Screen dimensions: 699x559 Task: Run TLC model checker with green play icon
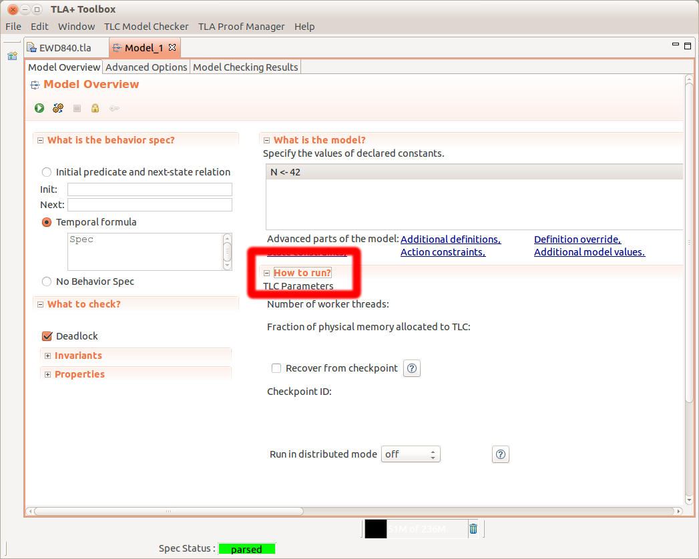pyautogui.click(x=39, y=108)
